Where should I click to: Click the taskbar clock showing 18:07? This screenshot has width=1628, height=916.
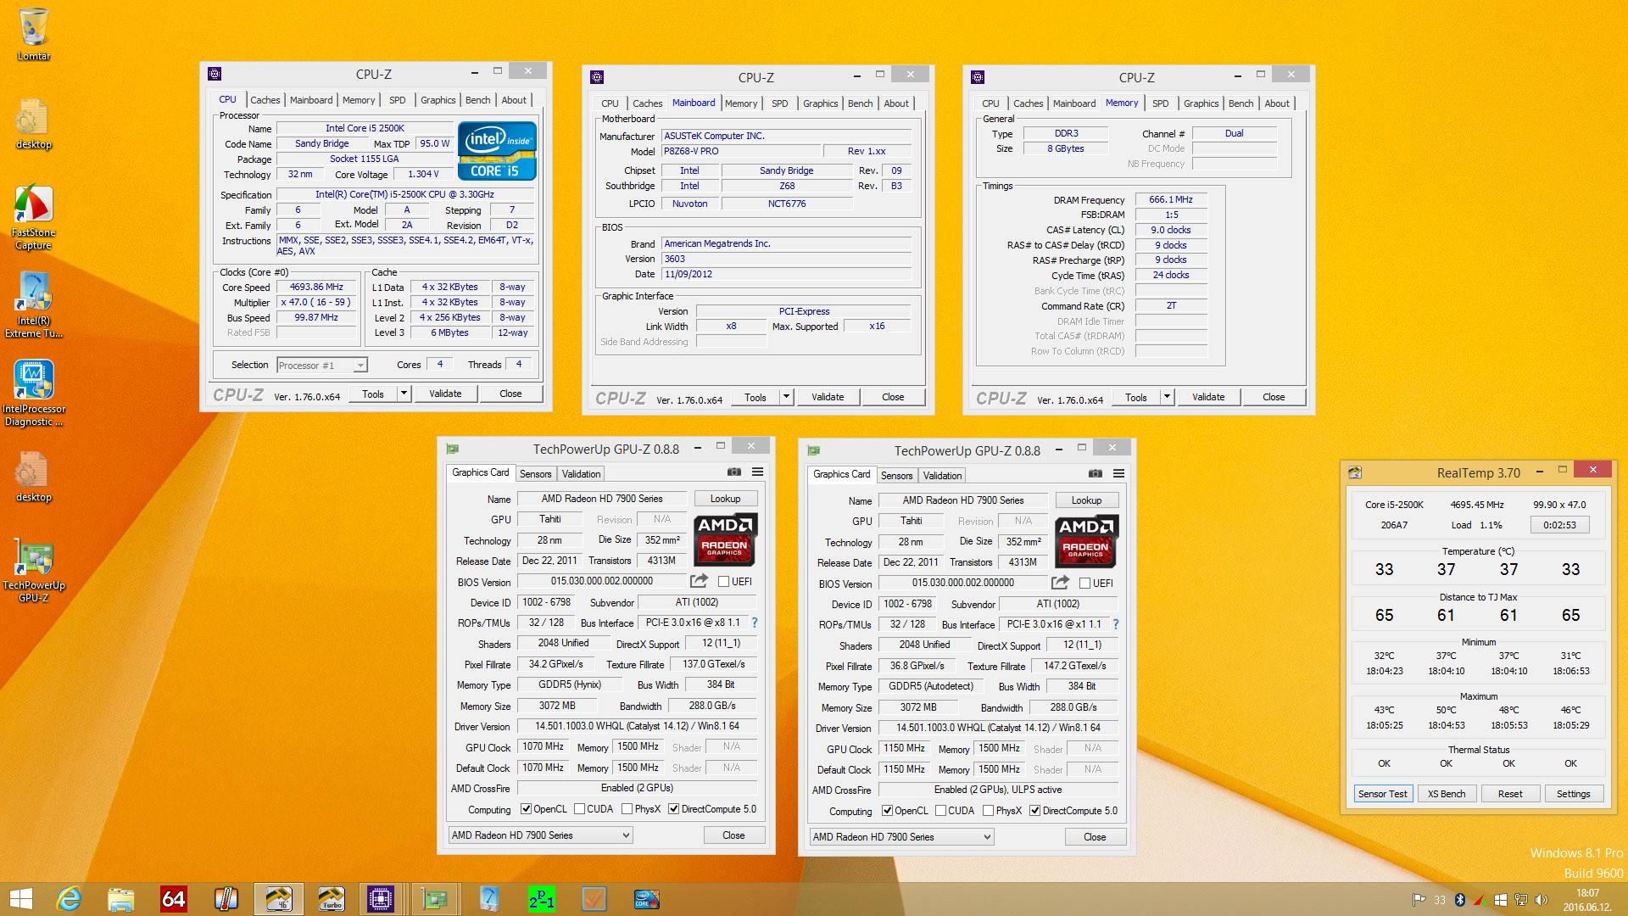tap(1587, 900)
